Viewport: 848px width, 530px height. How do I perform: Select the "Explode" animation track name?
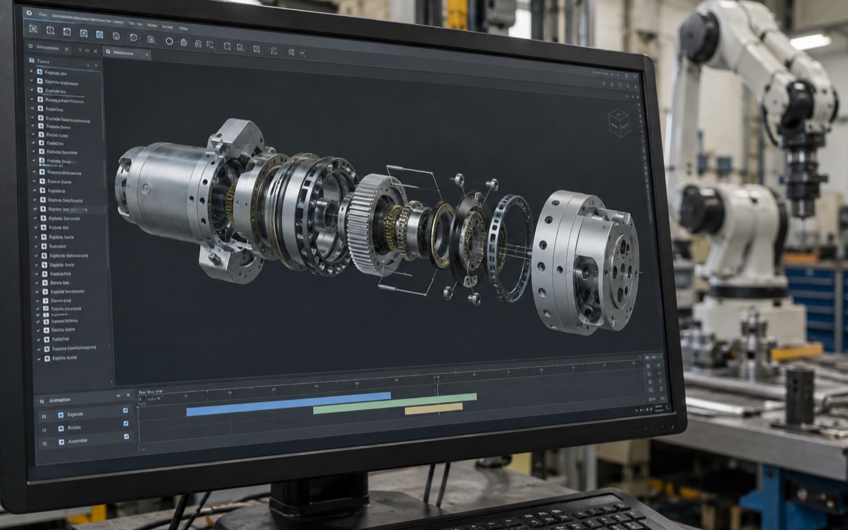[x=76, y=415]
